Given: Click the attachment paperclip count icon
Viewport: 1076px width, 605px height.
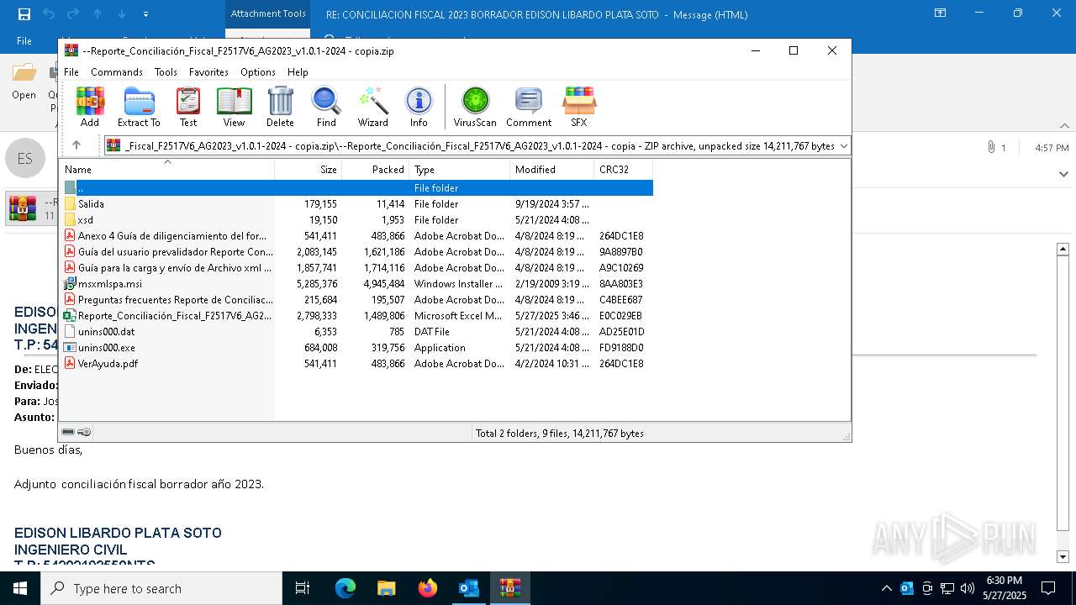Looking at the screenshot, I should 996,147.
